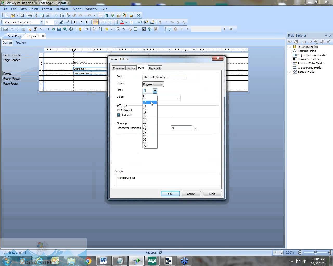333x266 pixels.
Task: Click the Select Expert funnel icon
Action: point(107,29)
